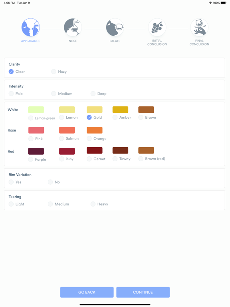Select Amber radio option
230x307 pixels.
pyautogui.click(x=115, y=118)
